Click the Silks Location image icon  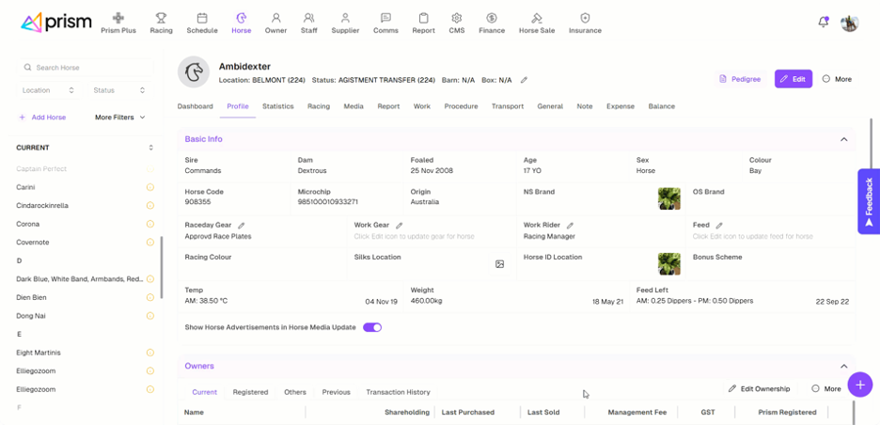coord(499,264)
